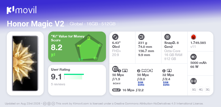Select the 3G network badge
The height and width of the screenshot is (107, 221).
207,90
